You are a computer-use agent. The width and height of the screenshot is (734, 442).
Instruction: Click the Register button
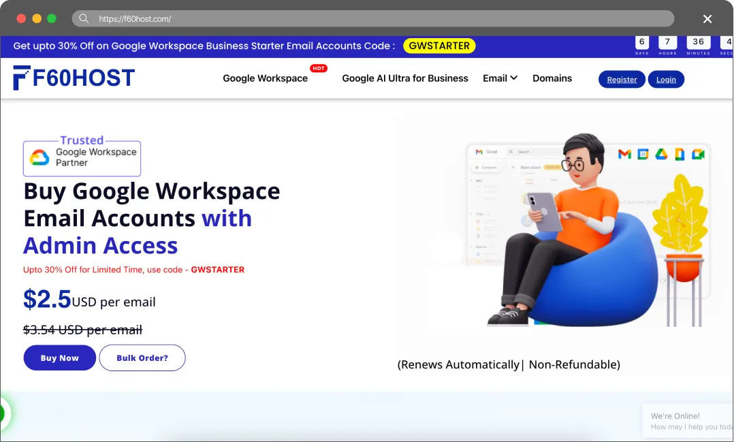(x=622, y=80)
